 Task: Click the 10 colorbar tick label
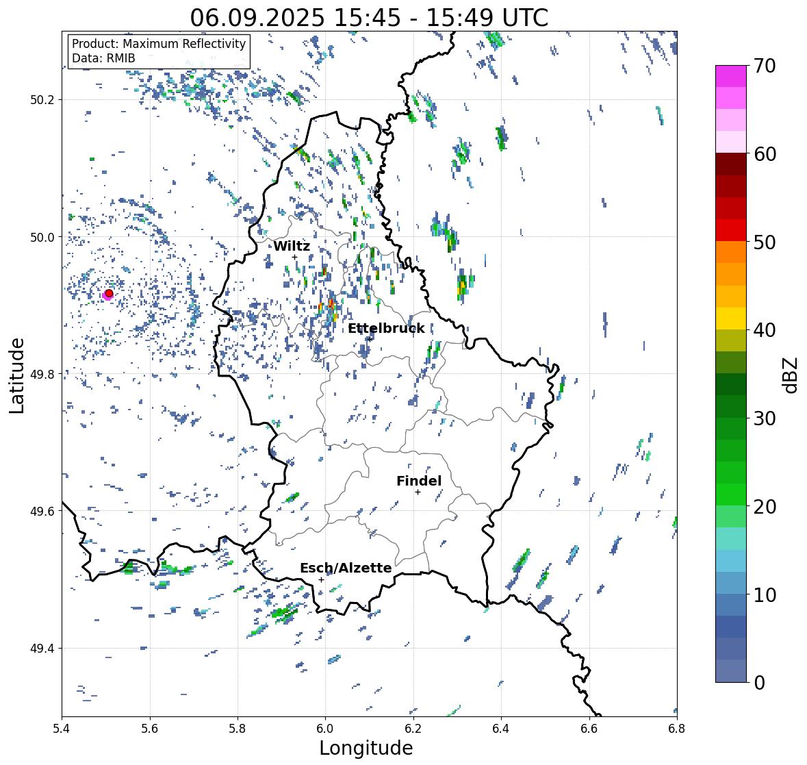coord(765,594)
